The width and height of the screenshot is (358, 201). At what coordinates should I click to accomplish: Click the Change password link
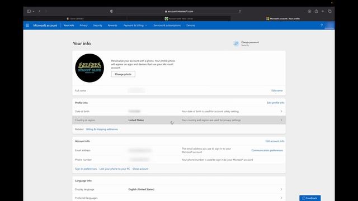250,42
